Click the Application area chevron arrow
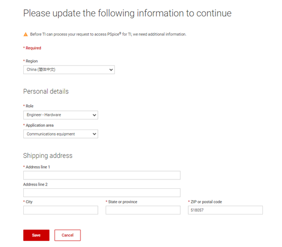Image resolution: width=282 pixels, height=247 pixels. 94,134
